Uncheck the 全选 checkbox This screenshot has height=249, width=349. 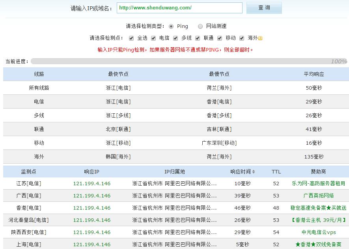coord(132,38)
